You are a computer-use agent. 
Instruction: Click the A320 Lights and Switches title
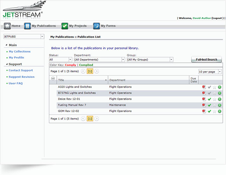(x=75, y=87)
